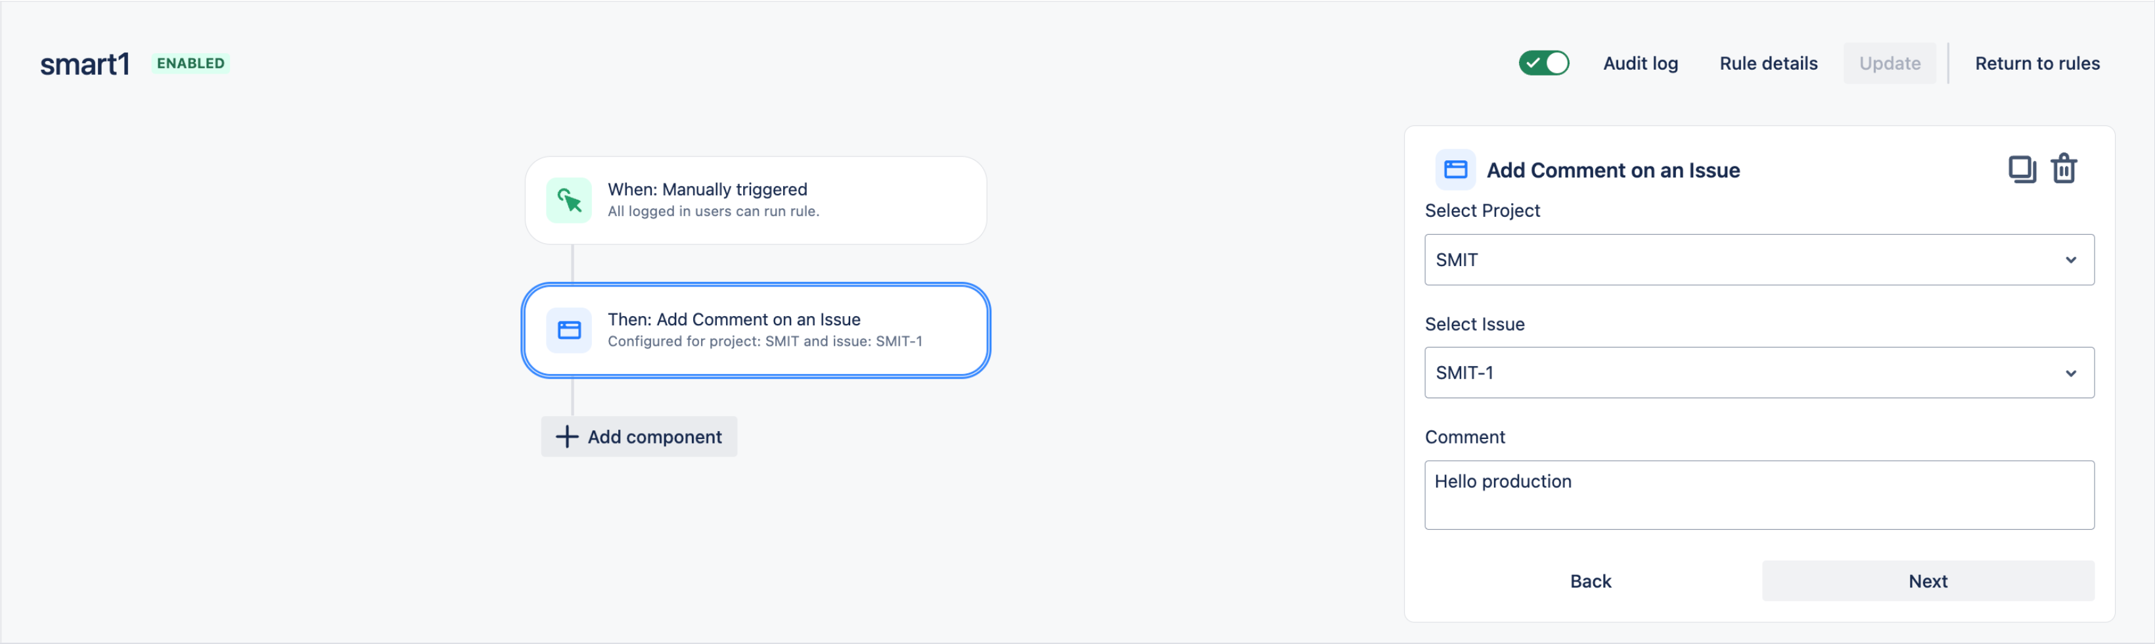Click the comment action icon in rule flow

[x=569, y=331]
